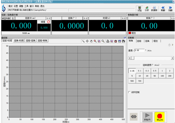This screenshot has height=123, width=175.
Task: Click the 左 direction button beside 破型判断
Action: [x=13, y=18]
